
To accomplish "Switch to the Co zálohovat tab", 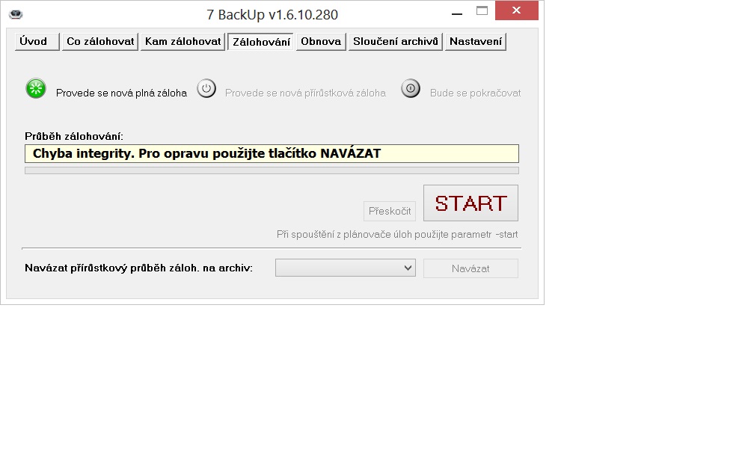I will tap(100, 42).
